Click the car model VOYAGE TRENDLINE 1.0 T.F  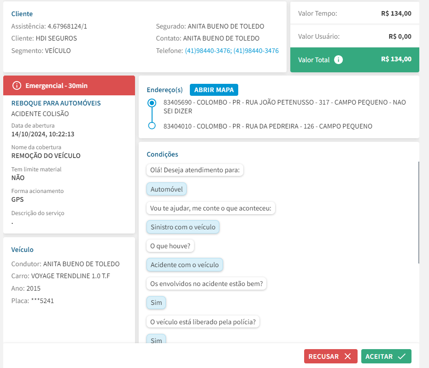tap(71, 276)
